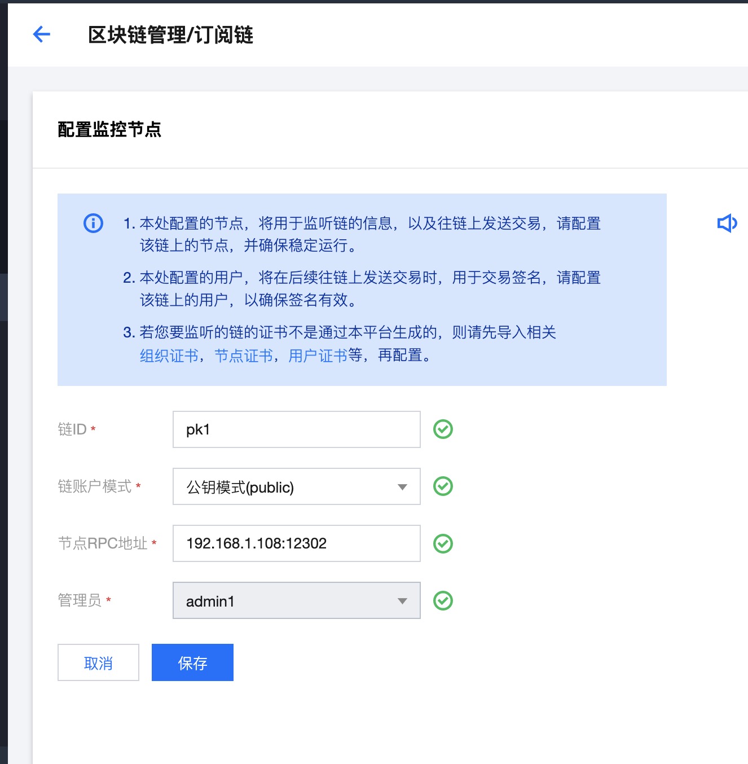The width and height of the screenshot is (748, 764).
Task: Focus the 节点RPC地址 input field
Action: click(x=296, y=543)
